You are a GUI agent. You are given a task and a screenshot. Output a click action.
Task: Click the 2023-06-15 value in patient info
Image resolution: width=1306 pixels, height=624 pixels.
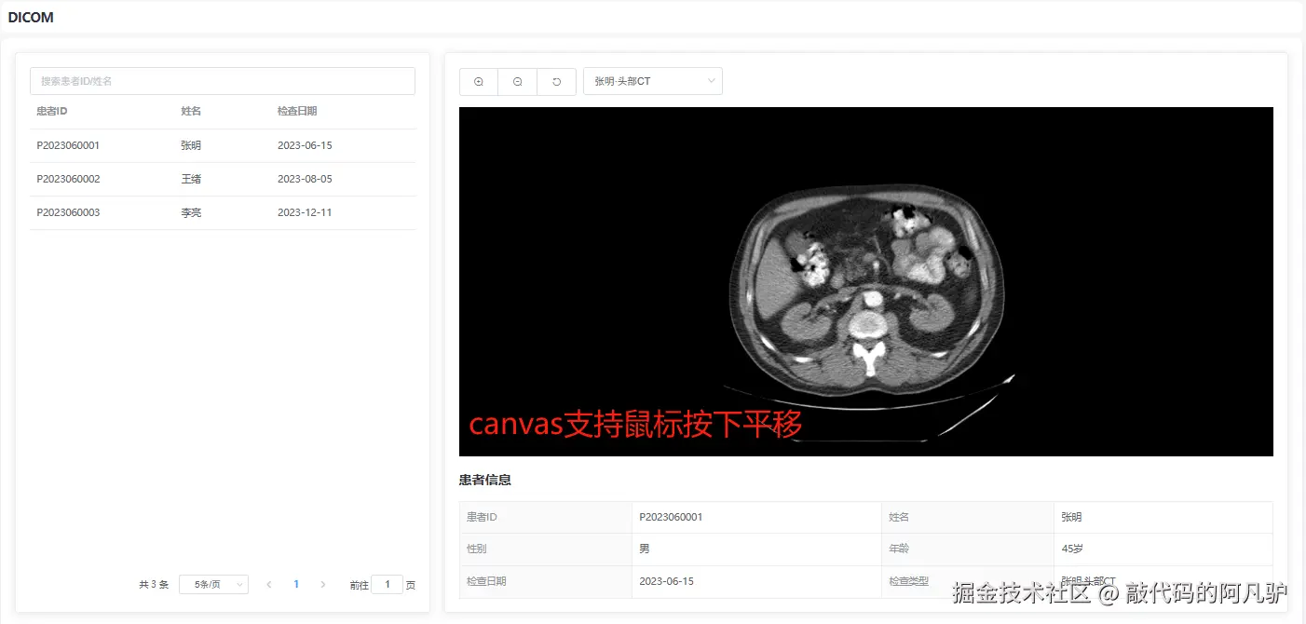click(666, 581)
